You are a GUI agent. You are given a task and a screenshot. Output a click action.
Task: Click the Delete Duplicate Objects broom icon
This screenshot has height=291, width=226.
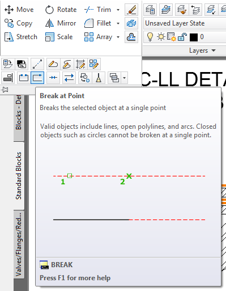99,78
